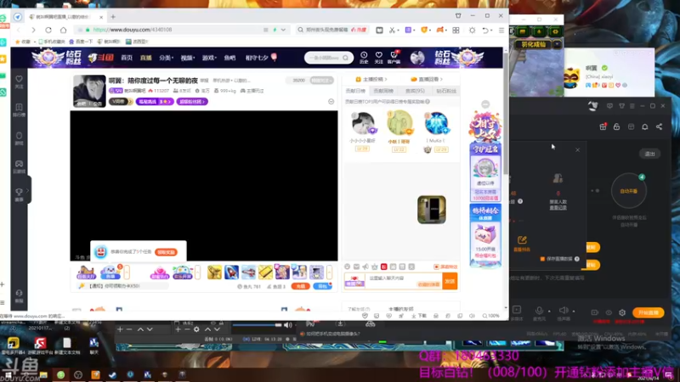Go to 直播 in the Douyu nav

click(x=145, y=58)
